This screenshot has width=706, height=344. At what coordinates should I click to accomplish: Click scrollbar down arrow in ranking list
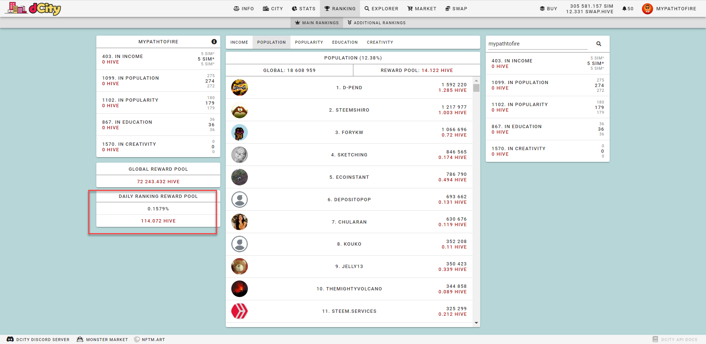(x=477, y=323)
